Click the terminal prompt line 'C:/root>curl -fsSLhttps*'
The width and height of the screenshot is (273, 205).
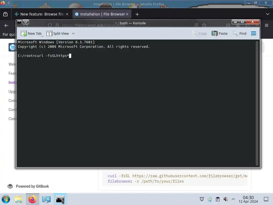coord(45,56)
